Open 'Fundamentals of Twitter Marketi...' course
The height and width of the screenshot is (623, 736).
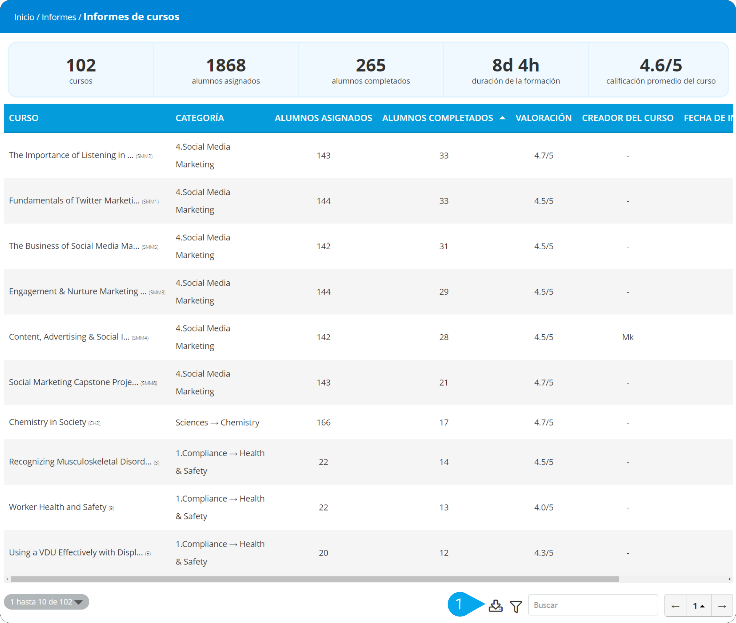pyautogui.click(x=74, y=201)
